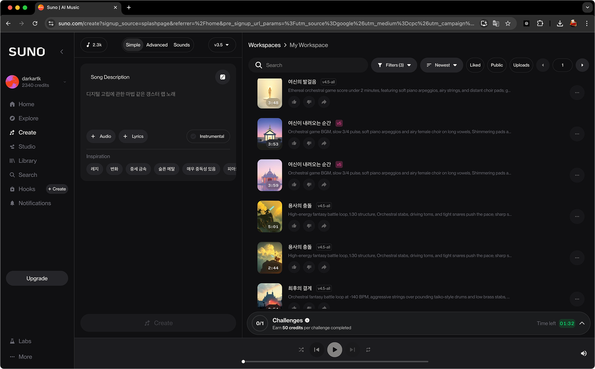Open Library in the sidebar

coord(27,161)
